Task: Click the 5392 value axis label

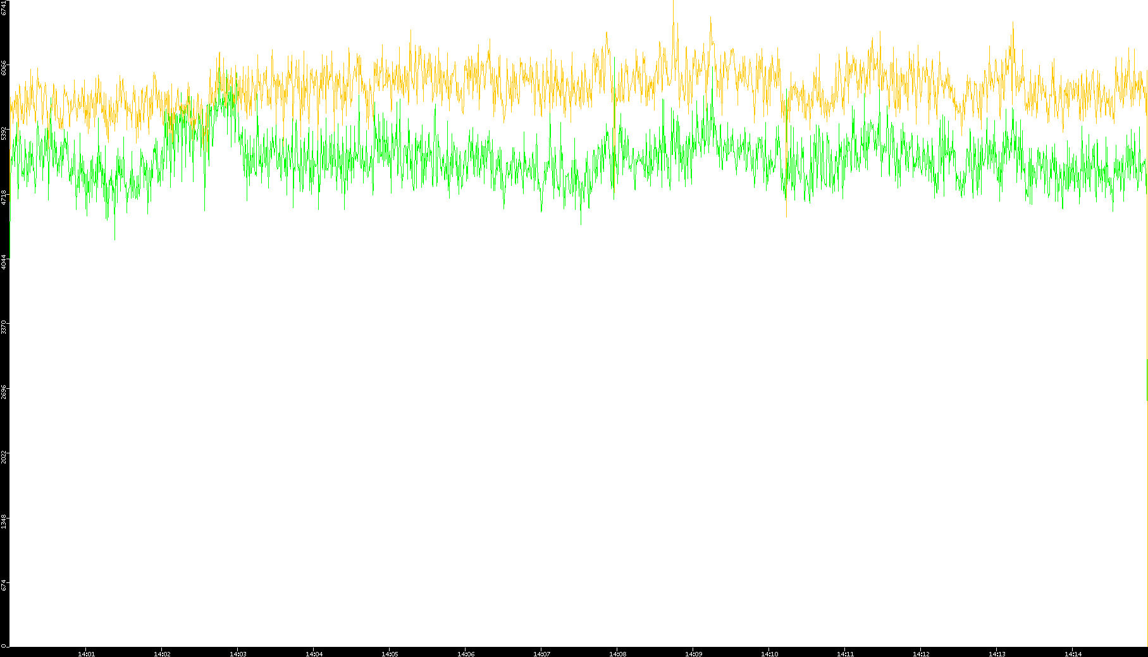Action: pyautogui.click(x=4, y=133)
